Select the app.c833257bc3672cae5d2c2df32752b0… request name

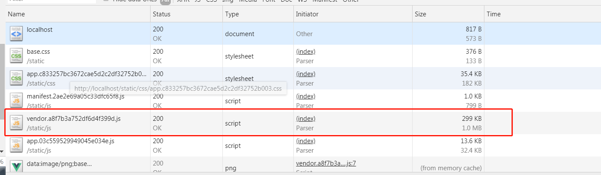point(86,74)
